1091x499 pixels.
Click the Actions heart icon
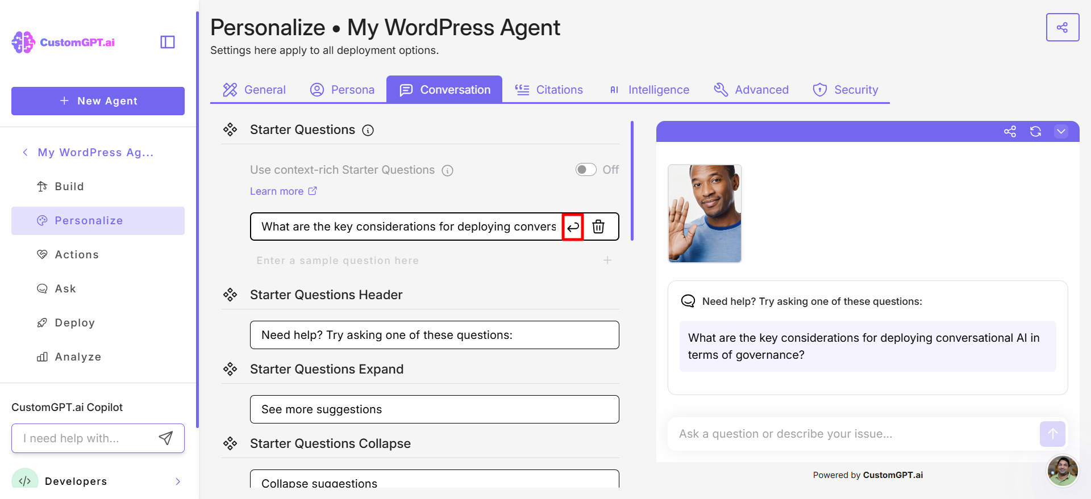[x=42, y=254]
